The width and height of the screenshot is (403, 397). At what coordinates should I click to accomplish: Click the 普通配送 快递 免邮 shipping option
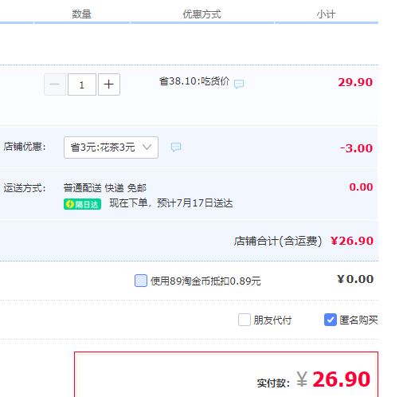click(105, 188)
